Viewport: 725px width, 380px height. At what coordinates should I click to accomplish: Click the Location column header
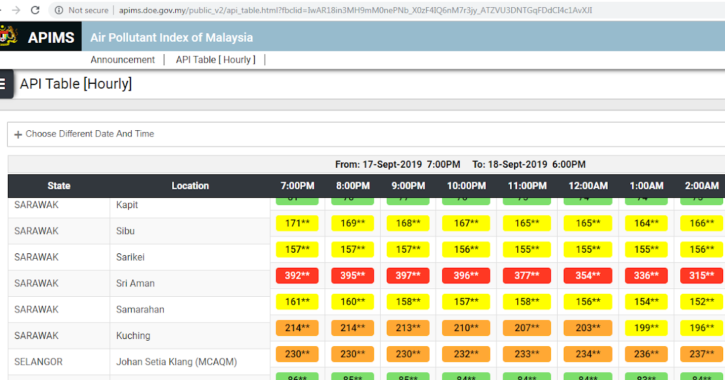[190, 186]
